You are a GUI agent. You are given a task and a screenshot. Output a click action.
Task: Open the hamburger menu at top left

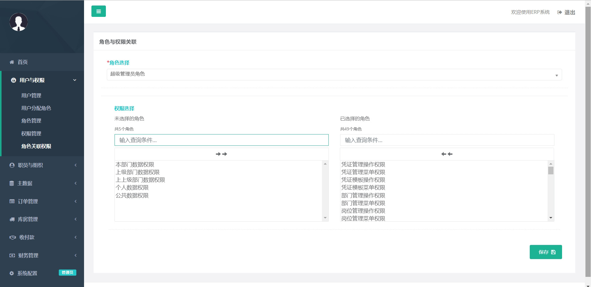98,11
